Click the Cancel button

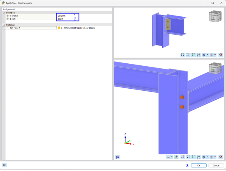coord(216,166)
